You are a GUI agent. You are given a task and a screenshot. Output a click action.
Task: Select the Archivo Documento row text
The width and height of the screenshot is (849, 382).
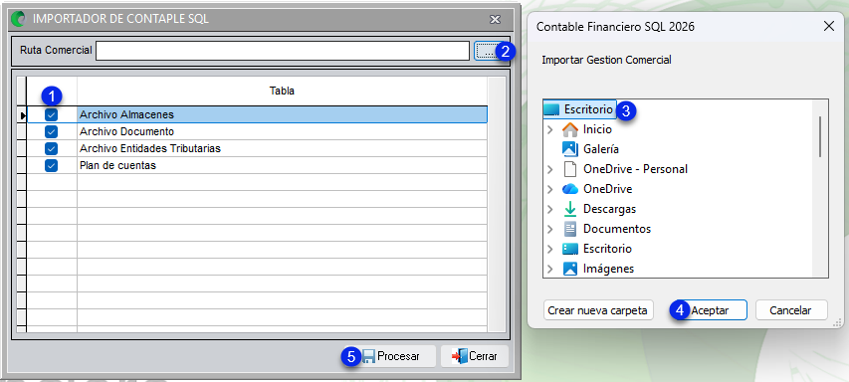pos(126,131)
